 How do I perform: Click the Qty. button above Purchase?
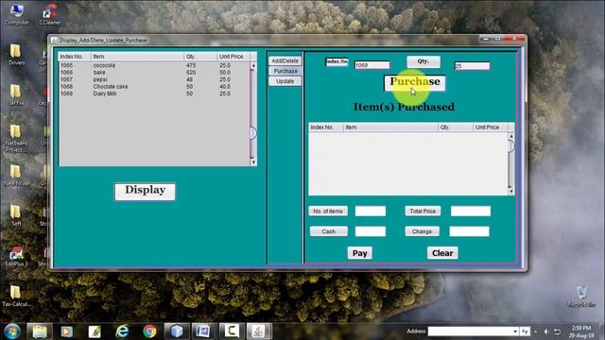click(x=423, y=61)
